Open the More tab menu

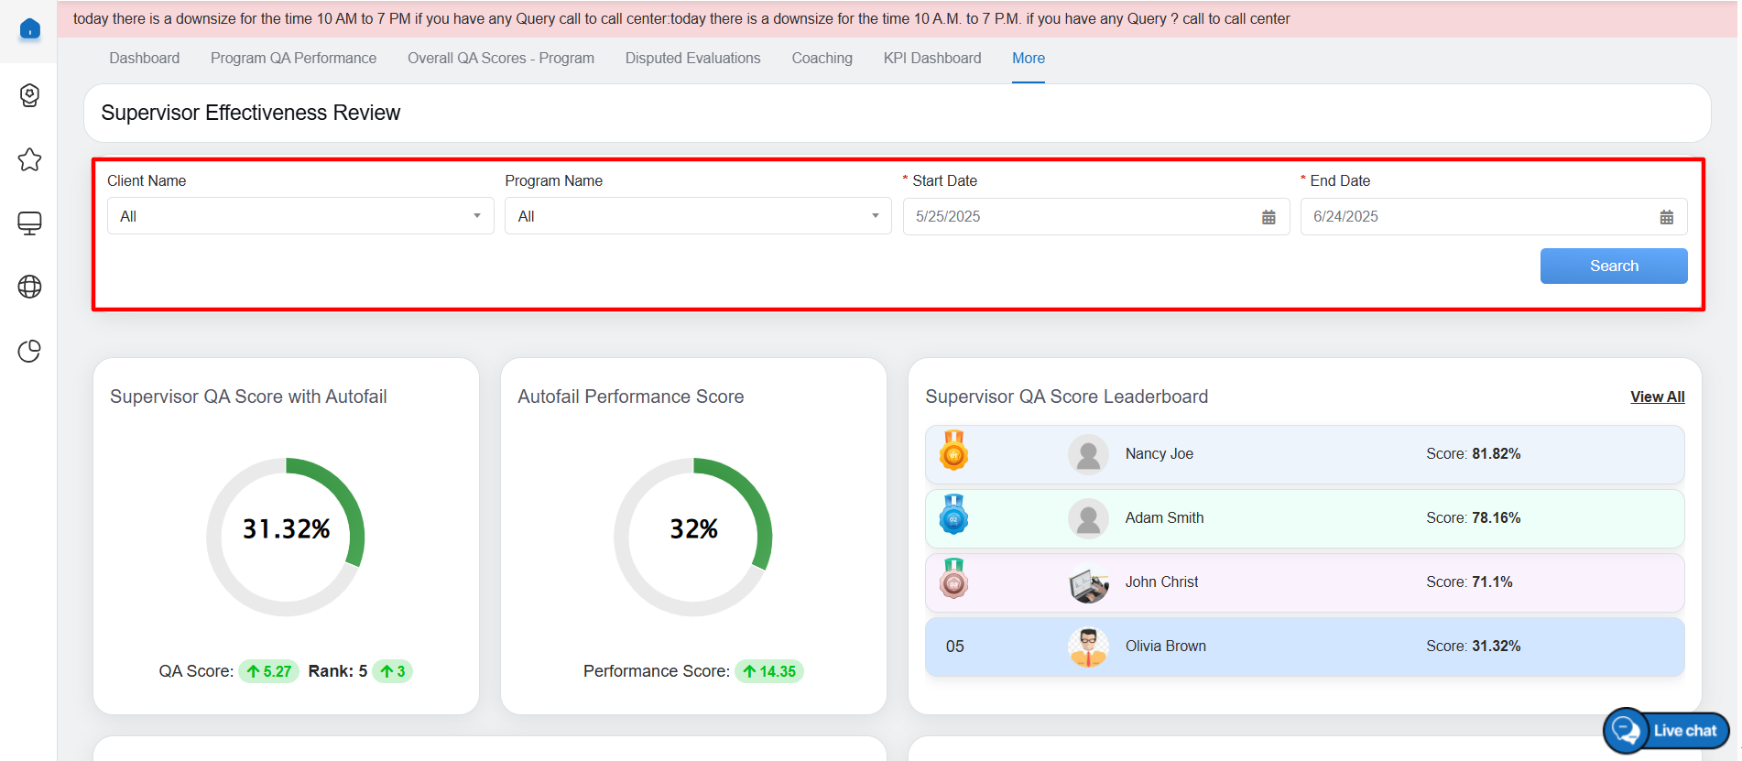(x=1028, y=58)
